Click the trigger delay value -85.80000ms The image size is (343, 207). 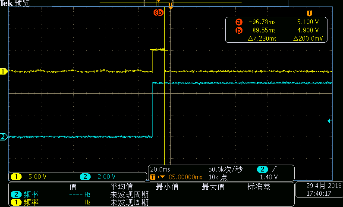tap(183, 177)
